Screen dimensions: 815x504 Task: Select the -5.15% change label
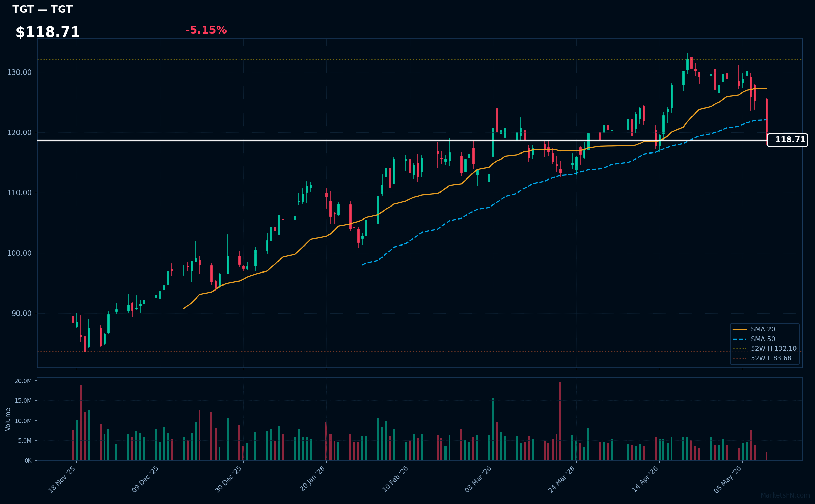point(206,30)
